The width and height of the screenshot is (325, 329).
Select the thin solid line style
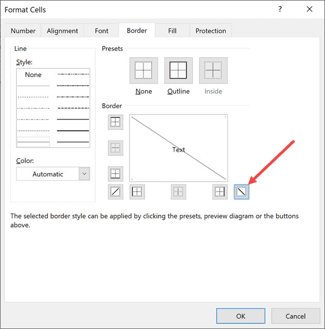tap(33, 142)
